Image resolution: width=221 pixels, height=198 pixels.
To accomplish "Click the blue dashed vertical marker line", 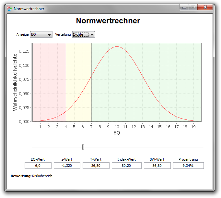I will 83,65.
